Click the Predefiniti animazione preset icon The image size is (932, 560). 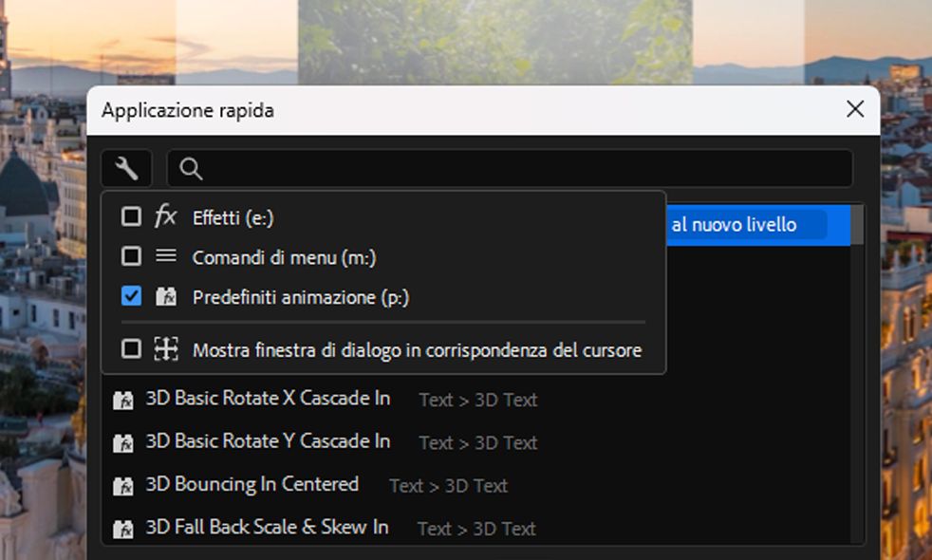165,297
